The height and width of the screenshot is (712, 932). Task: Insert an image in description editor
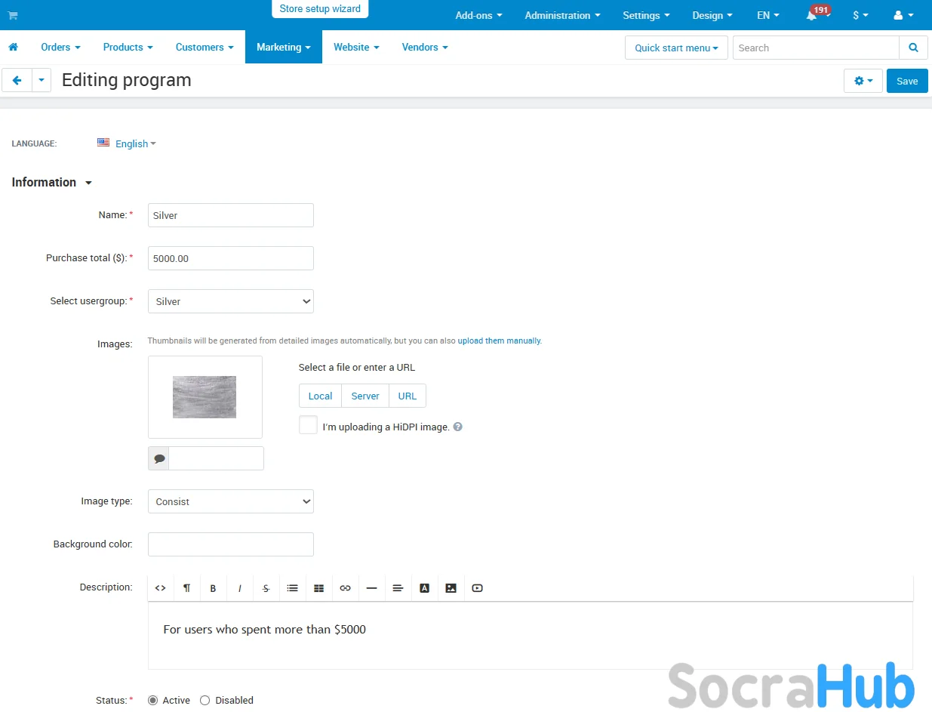(x=451, y=588)
